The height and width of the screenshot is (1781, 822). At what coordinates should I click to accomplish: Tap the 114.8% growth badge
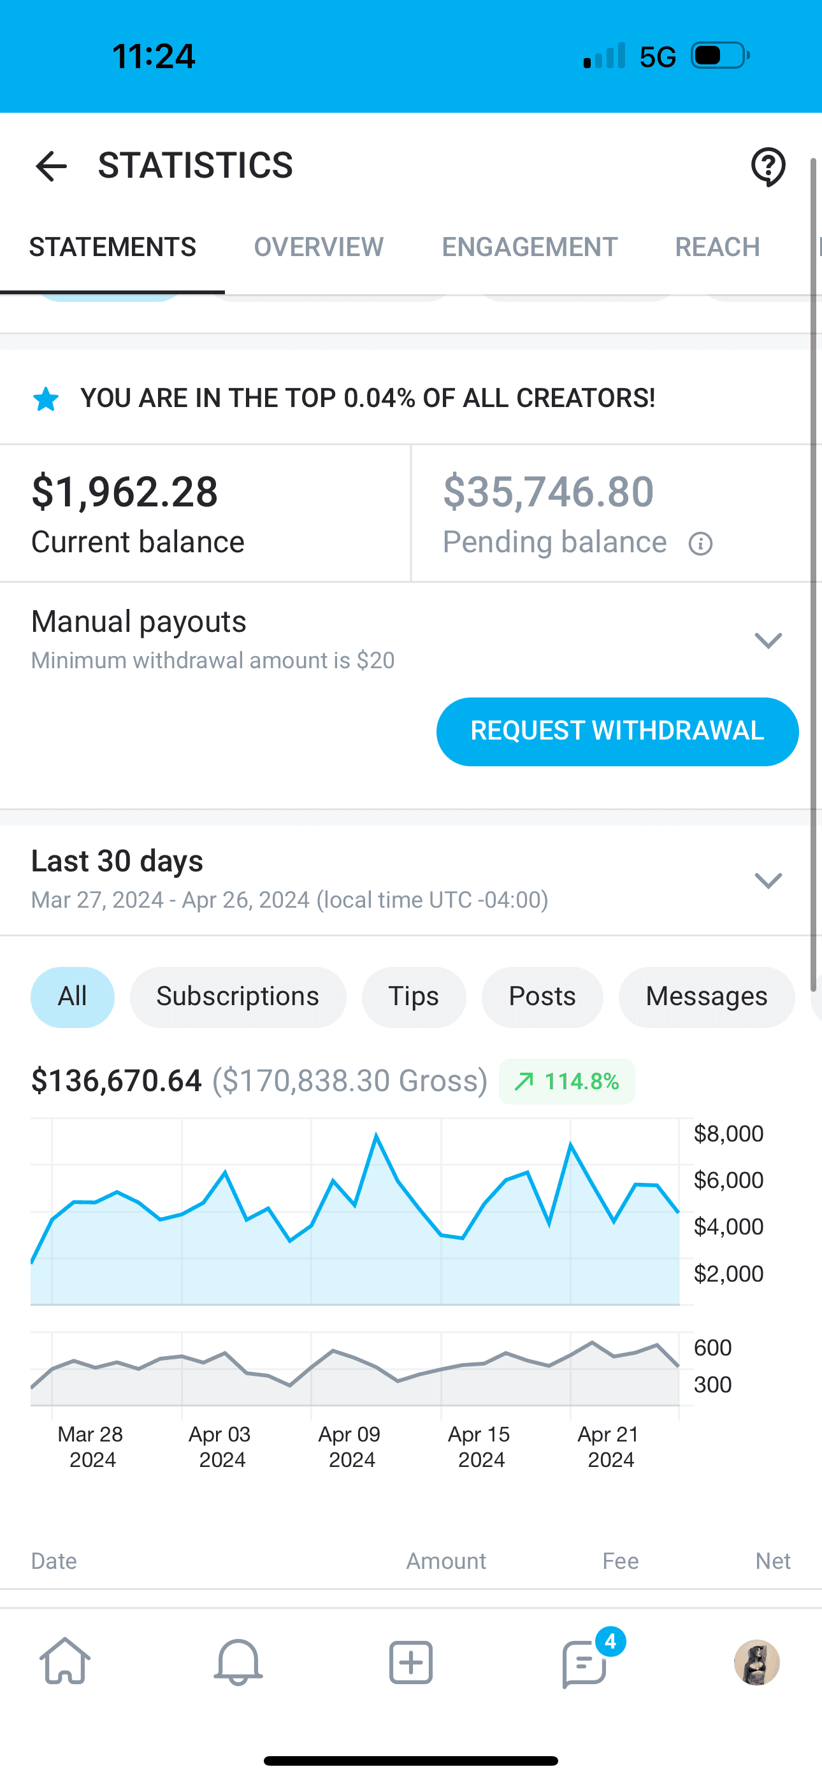click(566, 1082)
